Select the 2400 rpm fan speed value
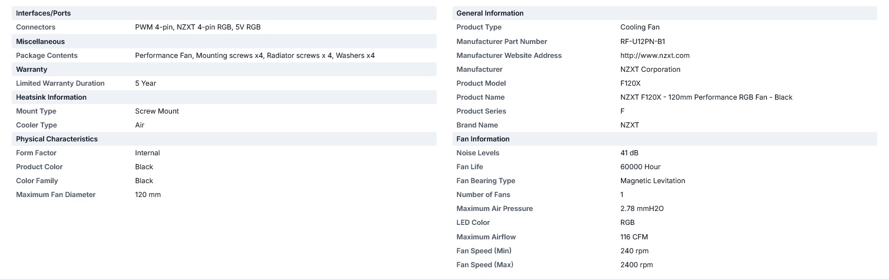889x280 pixels. (x=637, y=264)
